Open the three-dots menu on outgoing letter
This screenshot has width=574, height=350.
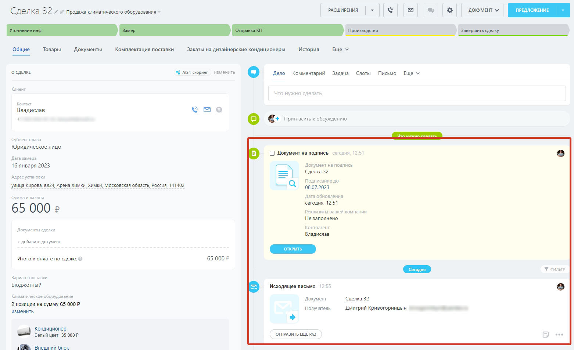pyautogui.click(x=559, y=335)
